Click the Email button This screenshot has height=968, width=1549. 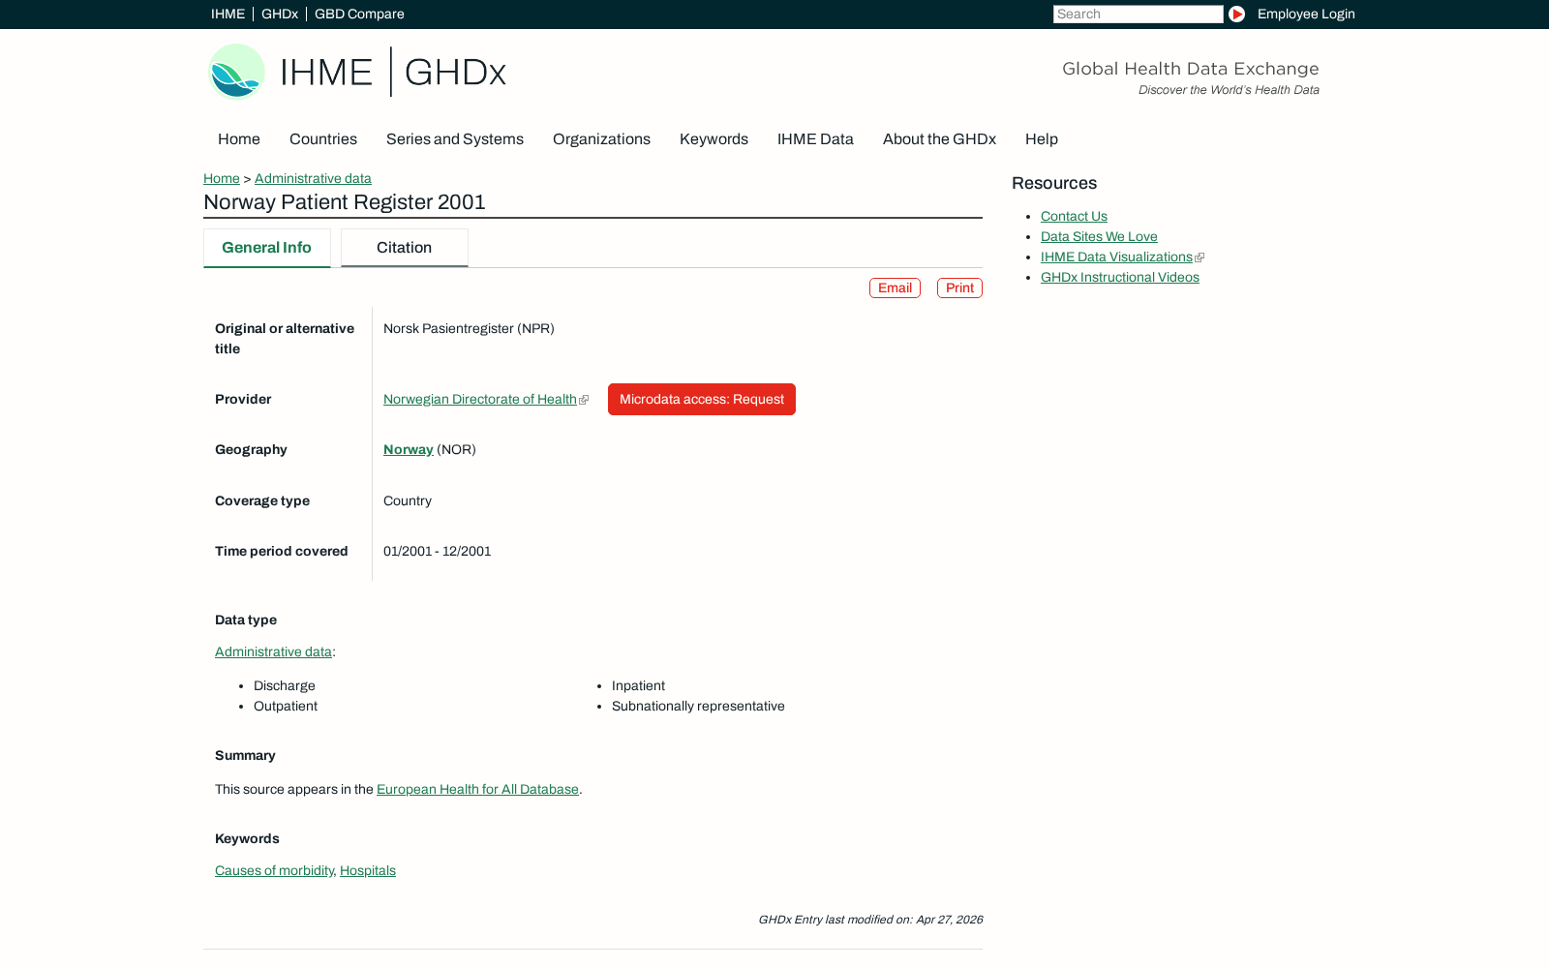coord(895,288)
